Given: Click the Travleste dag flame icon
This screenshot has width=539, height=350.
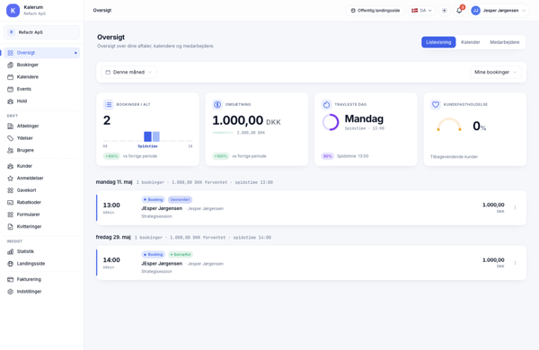Looking at the screenshot, I should pos(326,104).
